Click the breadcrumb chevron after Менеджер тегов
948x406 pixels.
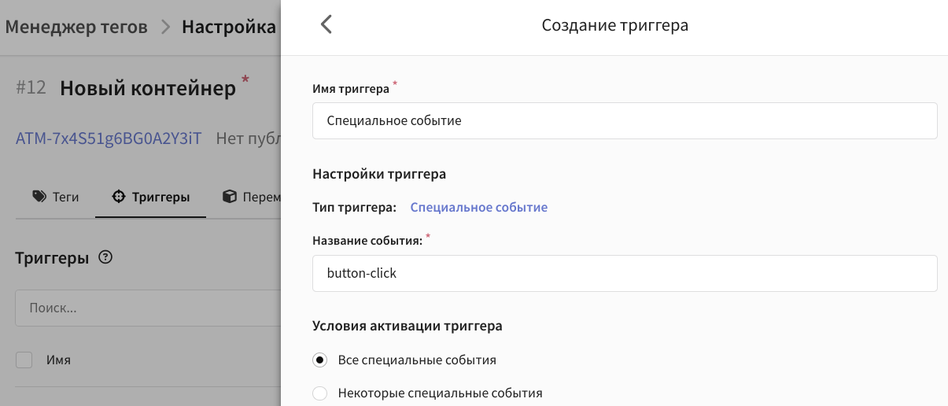click(x=165, y=28)
